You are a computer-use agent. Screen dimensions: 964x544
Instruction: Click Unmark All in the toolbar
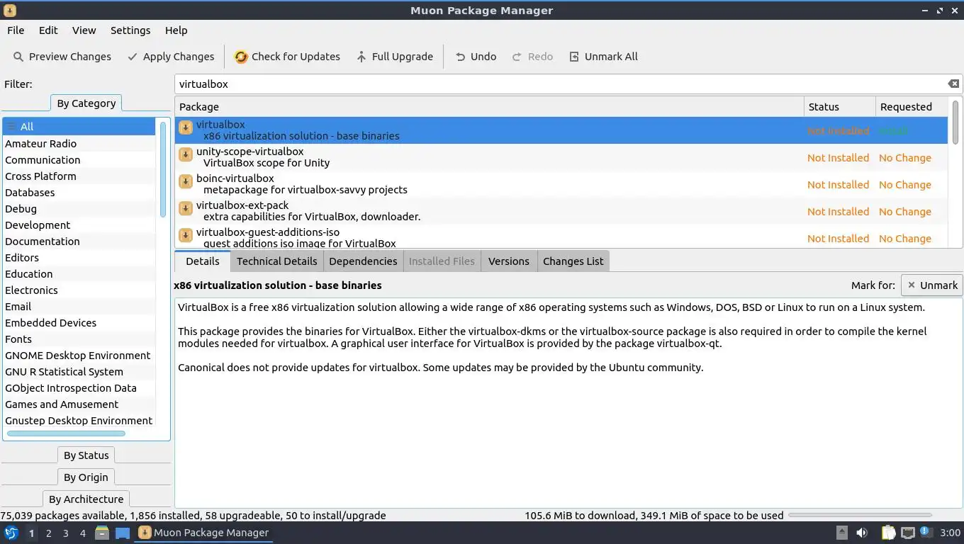603,57
